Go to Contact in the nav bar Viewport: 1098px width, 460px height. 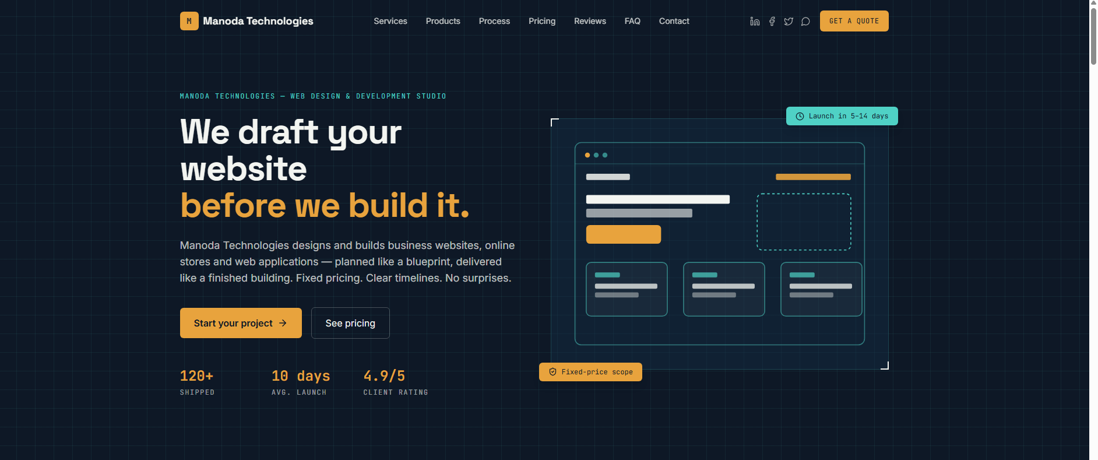pyautogui.click(x=674, y=21)
